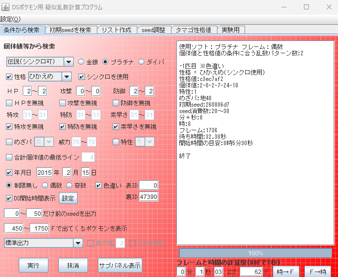Open the ひかえめ nature dropdown
This screenshot has width=338, height=277.
pyautogui.click(x=67, y=77)
